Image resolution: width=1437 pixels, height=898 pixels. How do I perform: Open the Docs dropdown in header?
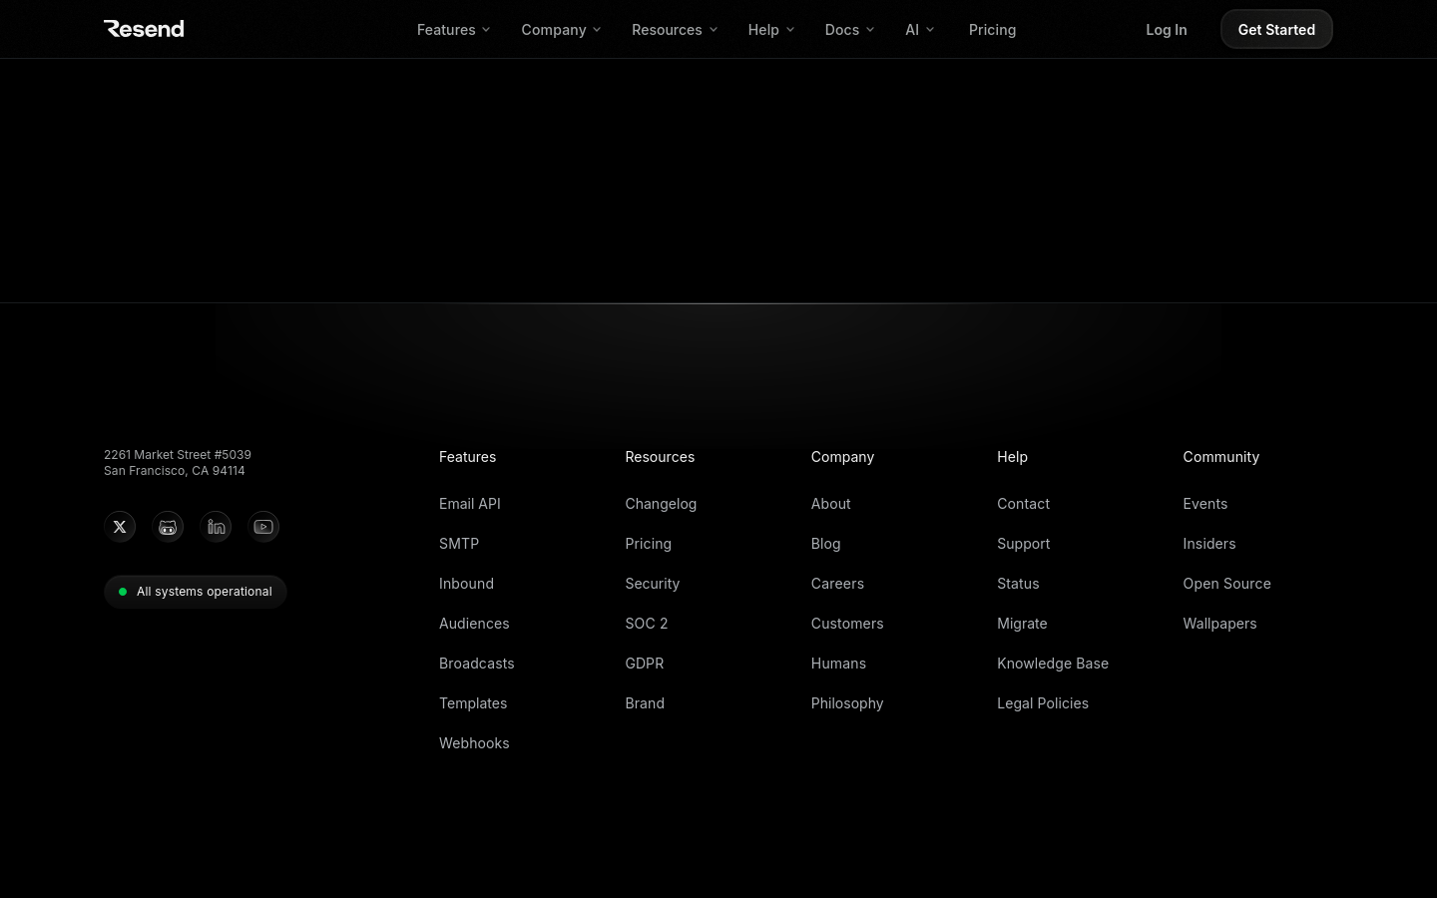tap(849, 30)
